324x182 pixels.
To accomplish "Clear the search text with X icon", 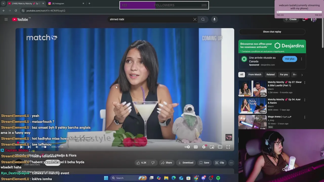I will [x=195, y=19].
